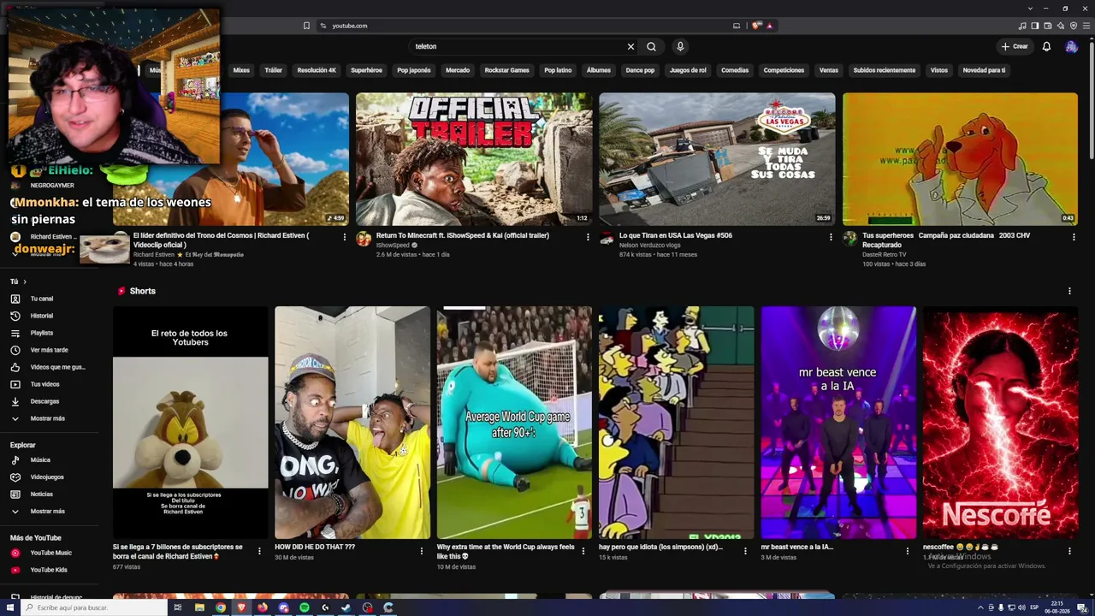Open the Simpsons short thumbnail
This screenshot has height=616, width=1095.
(676, 423)
